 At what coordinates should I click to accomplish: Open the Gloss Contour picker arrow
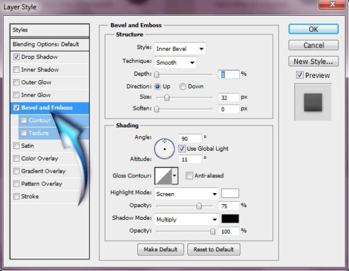174,176
